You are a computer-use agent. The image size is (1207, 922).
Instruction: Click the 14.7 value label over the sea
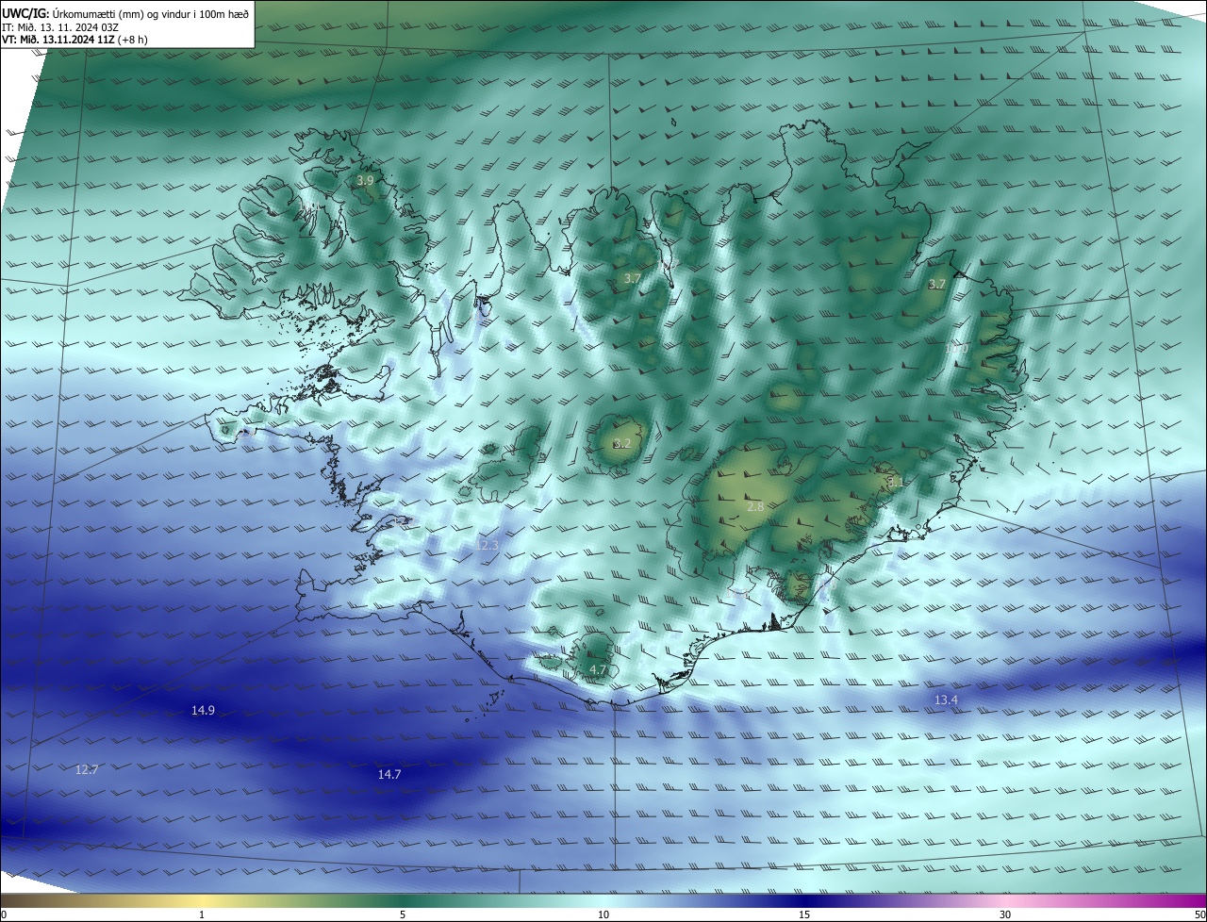point(389,774)
